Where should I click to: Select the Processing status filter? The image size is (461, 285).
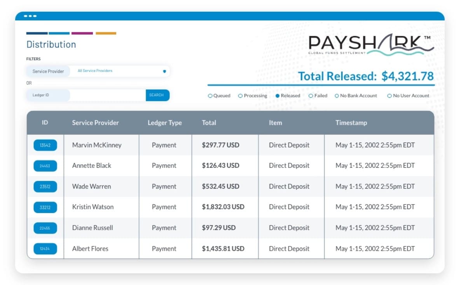pos(240,95)
